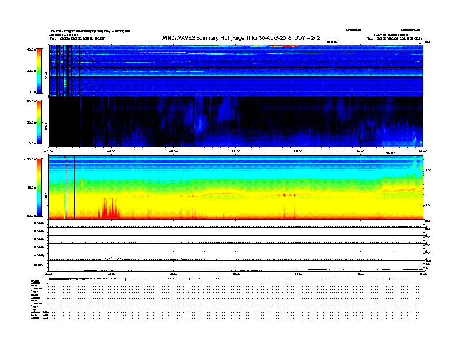Click the -160.00 value on TNR color scale
Image resolution: width=456 pixels, height=352 pixels.
point(30,216)
